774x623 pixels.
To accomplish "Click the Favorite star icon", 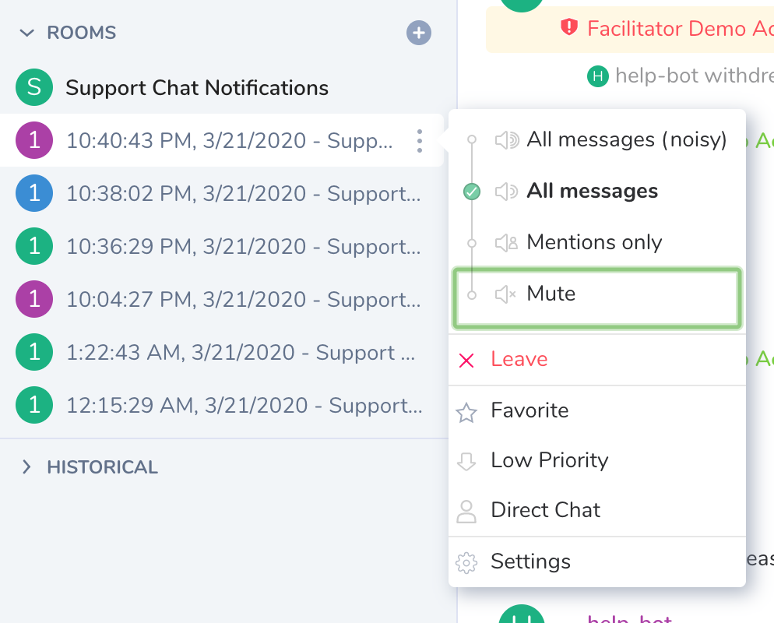I will pyautogui.click(x=466, y=411).
